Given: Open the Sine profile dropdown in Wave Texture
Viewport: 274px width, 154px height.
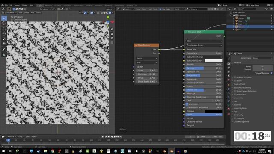Looking at the screenshot, I should 146,62.
